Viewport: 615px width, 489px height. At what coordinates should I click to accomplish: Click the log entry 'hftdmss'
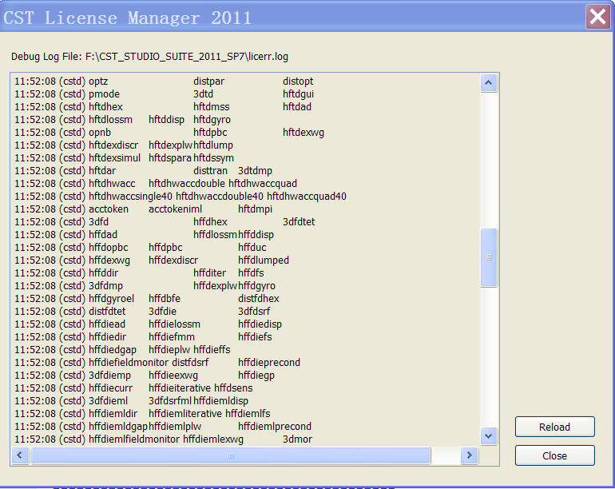pyautogui.click(x=212, y=107)
